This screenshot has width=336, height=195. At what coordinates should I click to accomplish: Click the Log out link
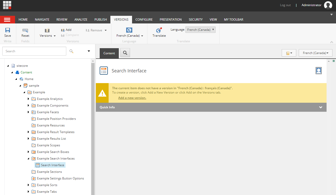tap(285, 5)
